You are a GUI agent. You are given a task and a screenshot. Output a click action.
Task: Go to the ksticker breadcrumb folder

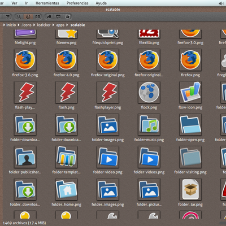pos(44,25)
